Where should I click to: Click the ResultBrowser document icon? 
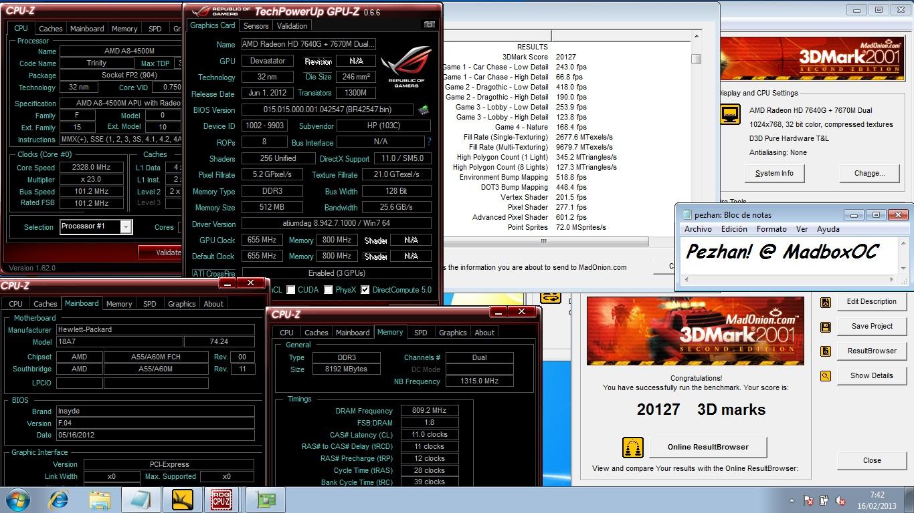click(x=826, y=351)
